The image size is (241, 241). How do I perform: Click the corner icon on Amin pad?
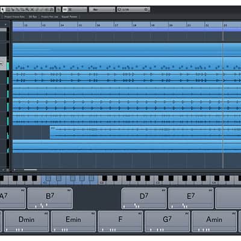pos(234,213)
